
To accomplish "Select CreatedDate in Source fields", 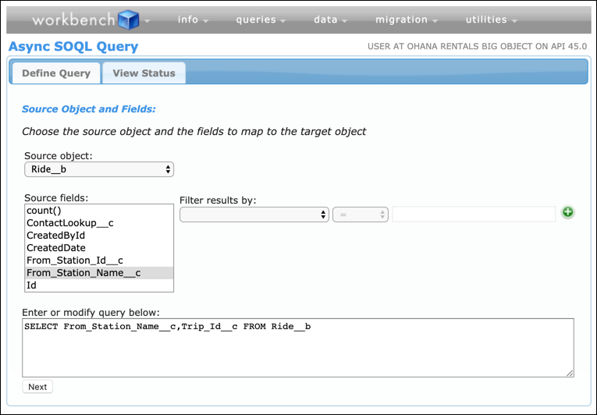I will tap(99, 248).
